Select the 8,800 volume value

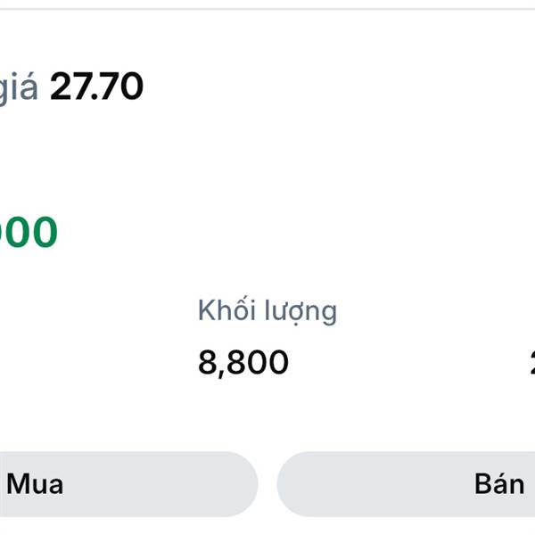(x=243, y=363)
